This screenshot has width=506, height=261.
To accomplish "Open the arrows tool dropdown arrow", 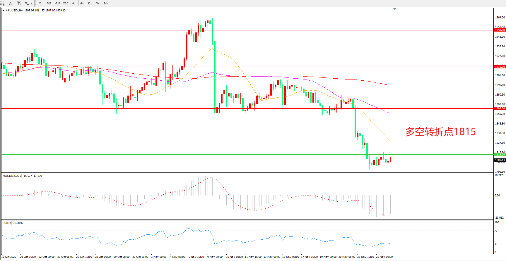I will pyautogui.click(x=32, y=4).
